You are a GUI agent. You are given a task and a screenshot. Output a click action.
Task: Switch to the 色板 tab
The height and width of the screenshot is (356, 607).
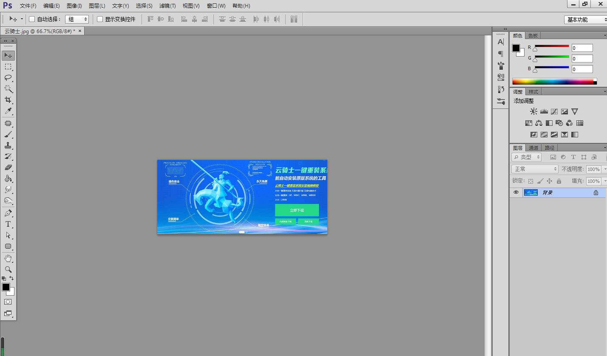click(533, 36)
